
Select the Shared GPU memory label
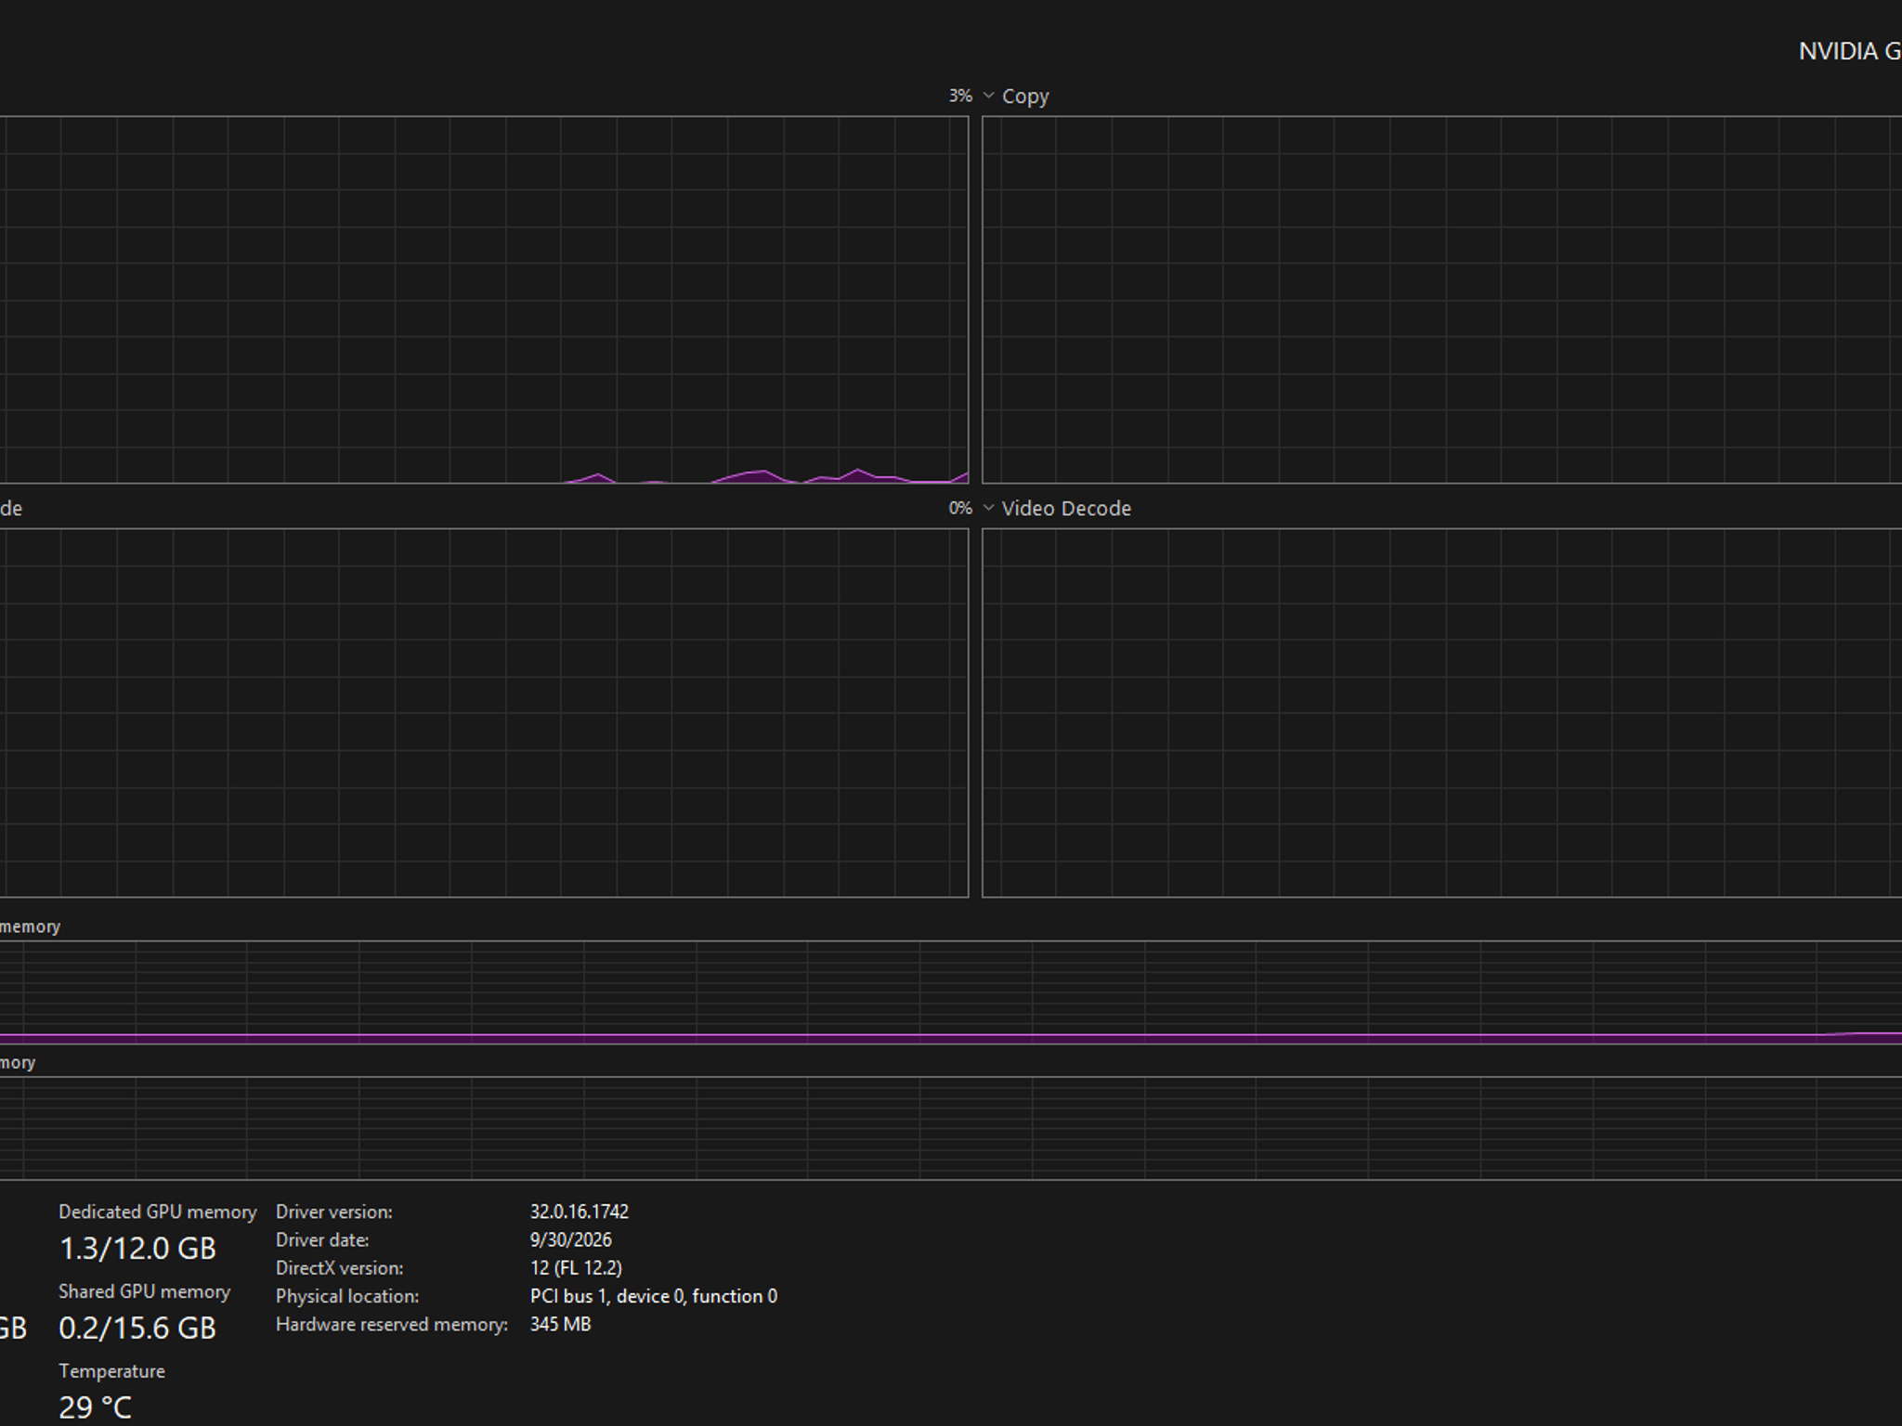[144, 1292]
